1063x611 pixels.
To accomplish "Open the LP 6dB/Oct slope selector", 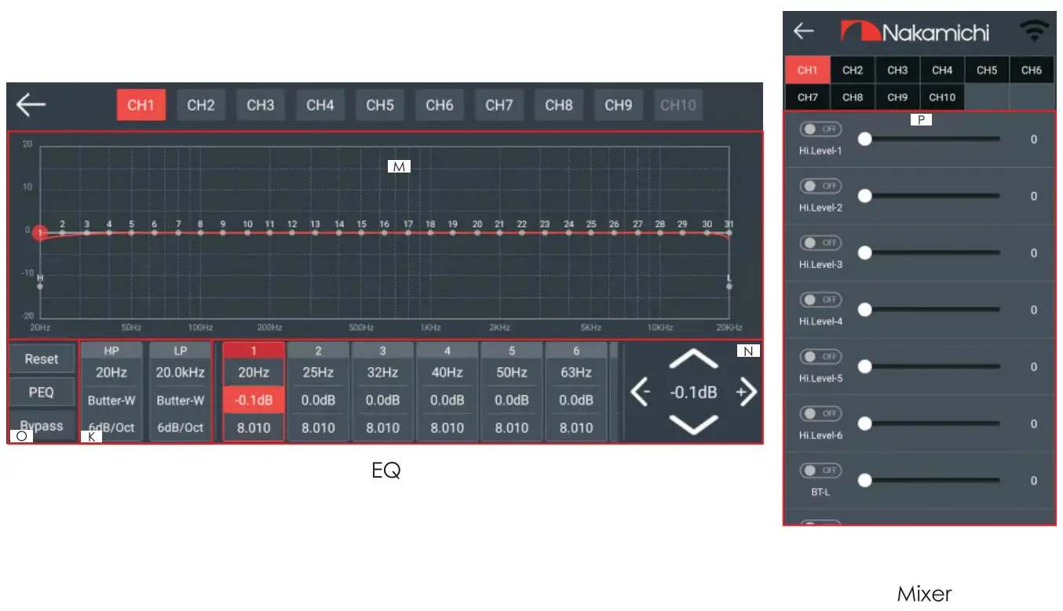I will (x=181, y=427).
